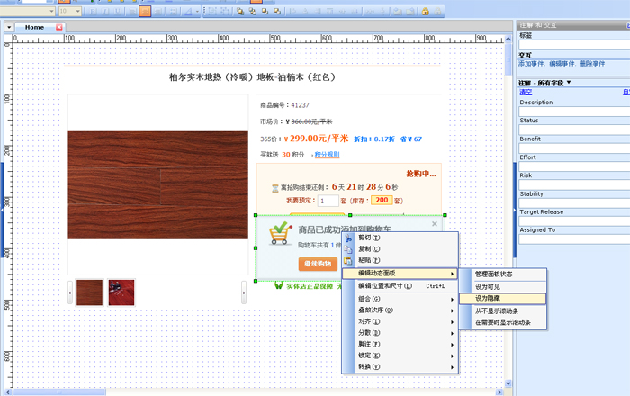Select 编辑动态面板 menu entry

(x=400, y=273)
